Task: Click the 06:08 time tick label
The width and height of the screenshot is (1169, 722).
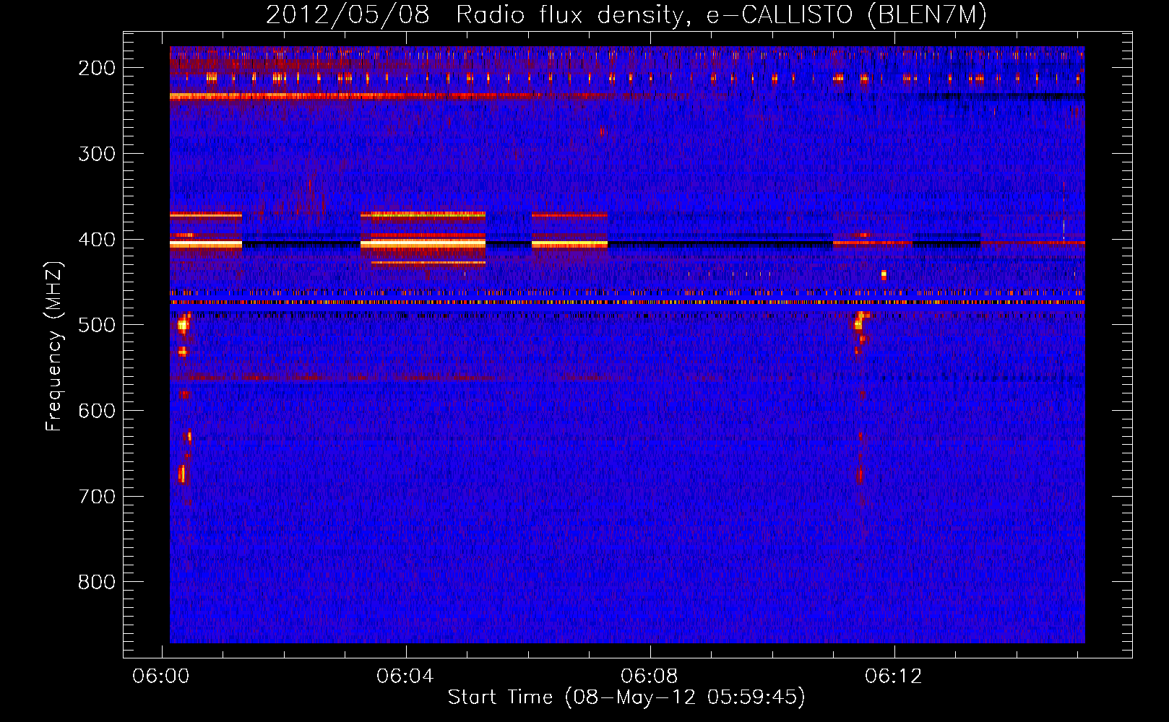Action: point(649,676)
